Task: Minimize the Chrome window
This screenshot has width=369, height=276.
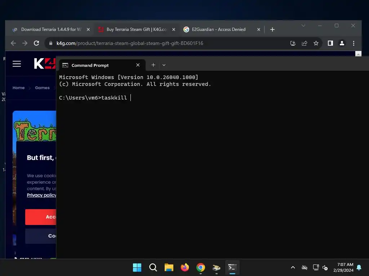Action: click(x=320, y=26)
